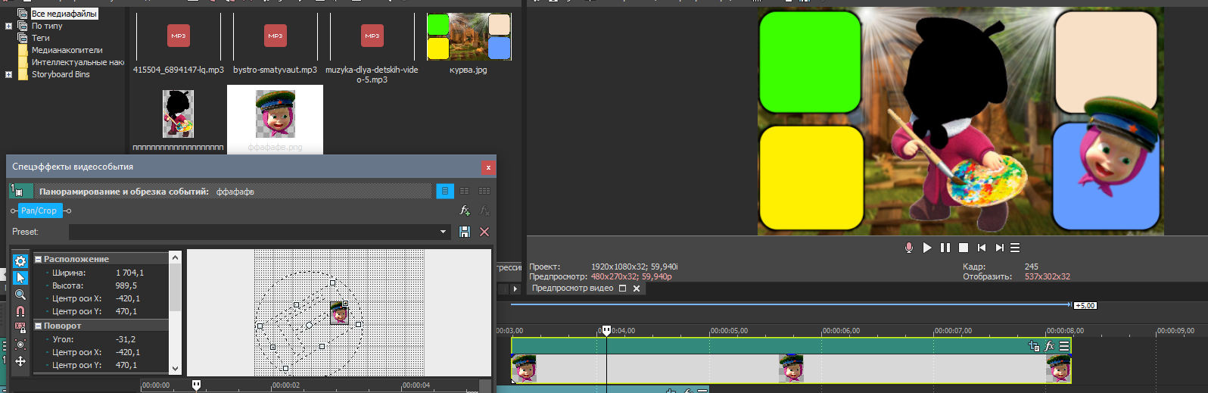Image resolution: width=1208 pixels, height=393 pixels.
Task: Click center handle in Pan/Crop workspace
Action: pyautogui.click(x=309, y=326)
